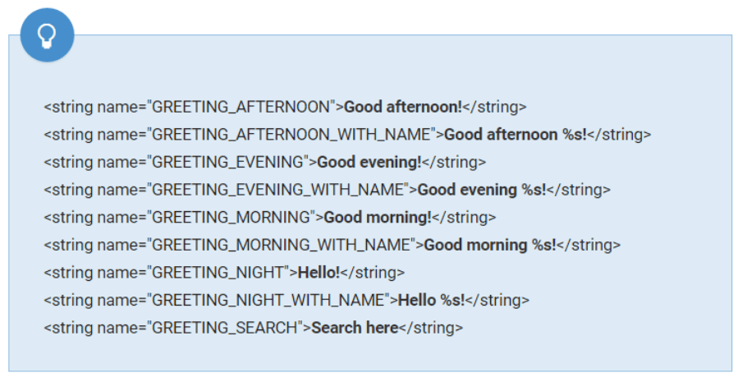Click the "GREETING_AFTERNOON_WITH_NAME" name attribute
This screenshot has height=382, width=738.
(292, 135)
